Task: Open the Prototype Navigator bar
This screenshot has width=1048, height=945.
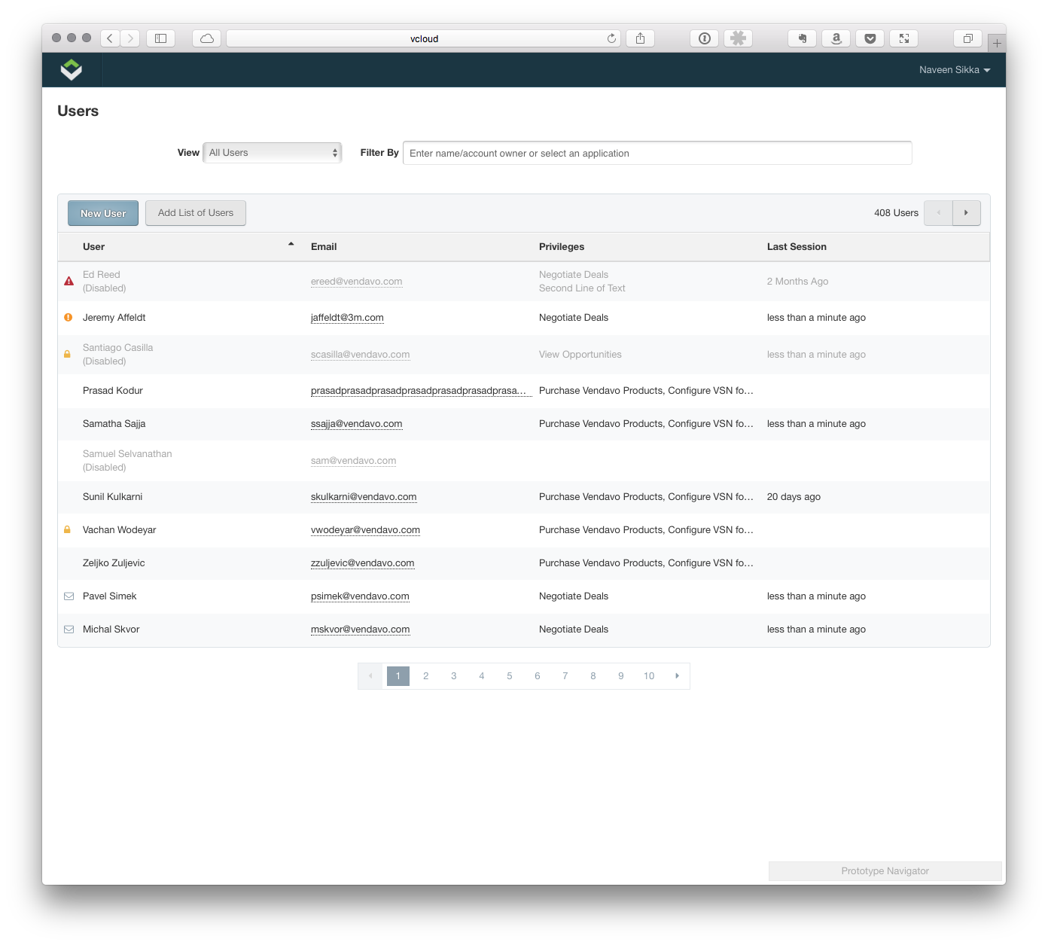Action: click(x=885, y=871)
